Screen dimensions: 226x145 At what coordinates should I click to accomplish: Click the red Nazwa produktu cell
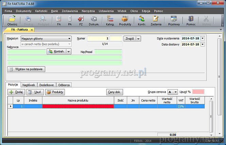[x=78, y=106]
